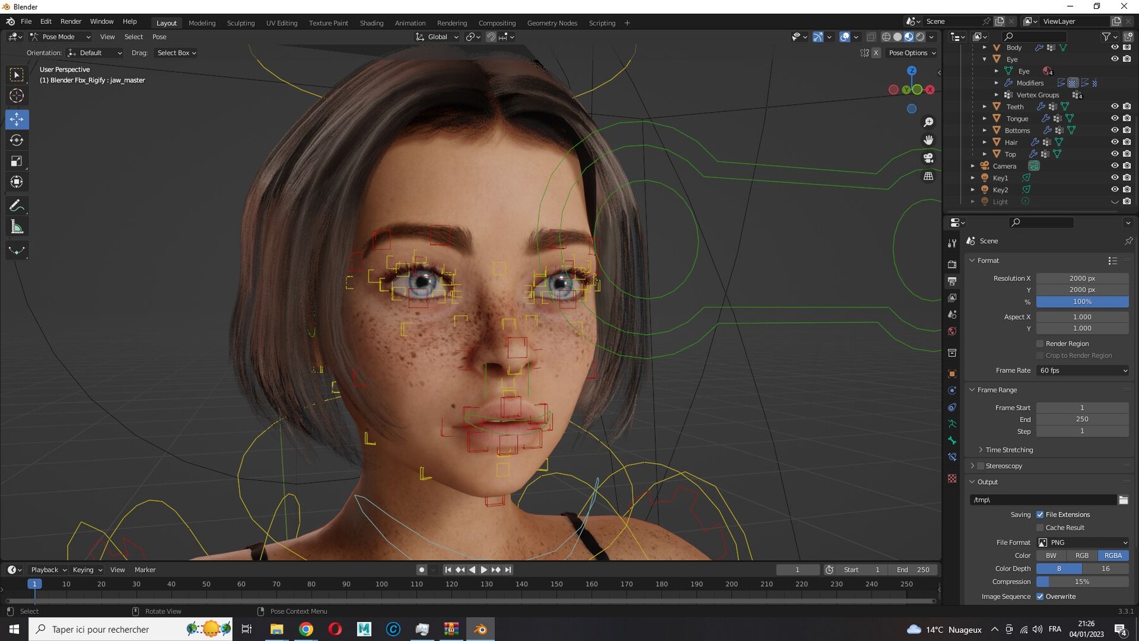Open the timeline Keying popover
The width and height of the screenshot is (1139, 641).
(x=87, y=570)
